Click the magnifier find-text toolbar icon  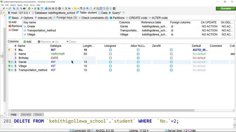pyautogui.click(x=87, y=8)
